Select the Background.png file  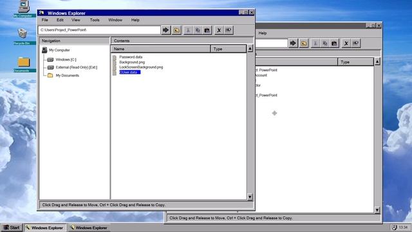click(x=132, y=62)
